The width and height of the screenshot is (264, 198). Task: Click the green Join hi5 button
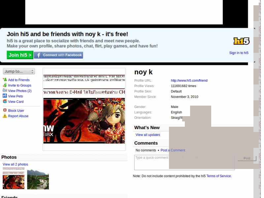(x=20, y=55)
